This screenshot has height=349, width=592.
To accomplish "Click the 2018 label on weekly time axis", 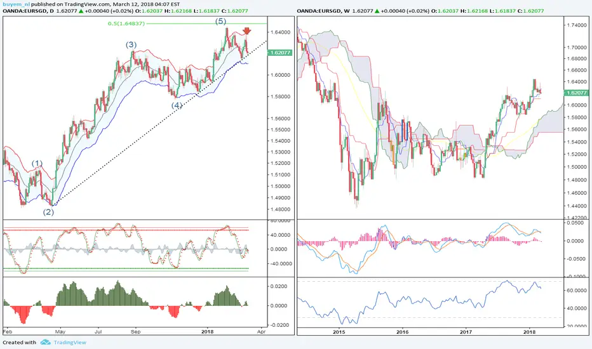I will click(529, 332).
